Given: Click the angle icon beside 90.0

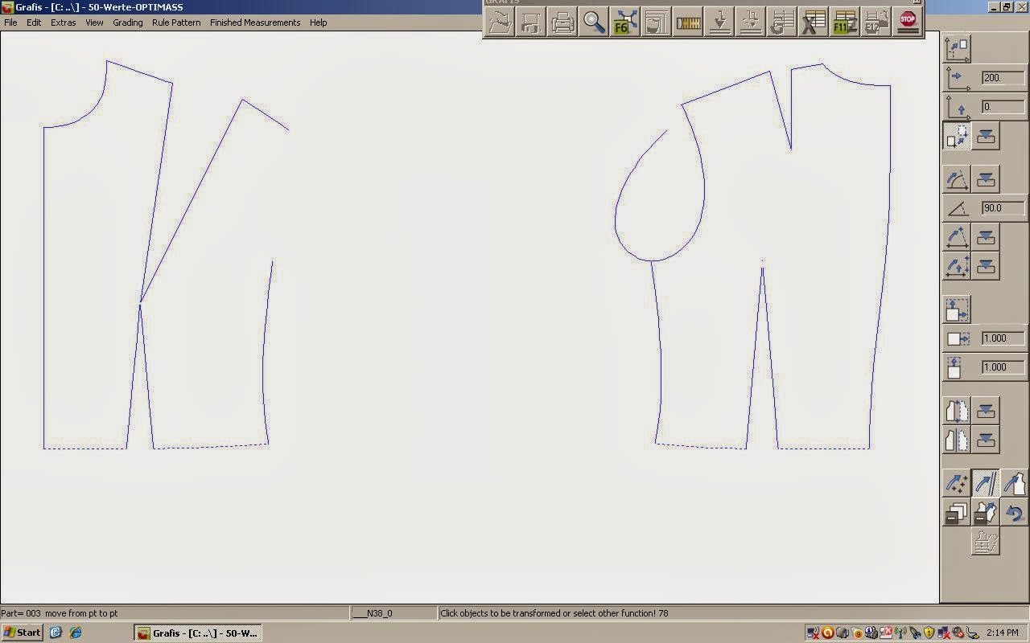Looking at the screenshot, I should tap(957, 208).
